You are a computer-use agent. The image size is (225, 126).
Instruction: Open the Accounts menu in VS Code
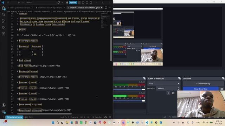4,105
